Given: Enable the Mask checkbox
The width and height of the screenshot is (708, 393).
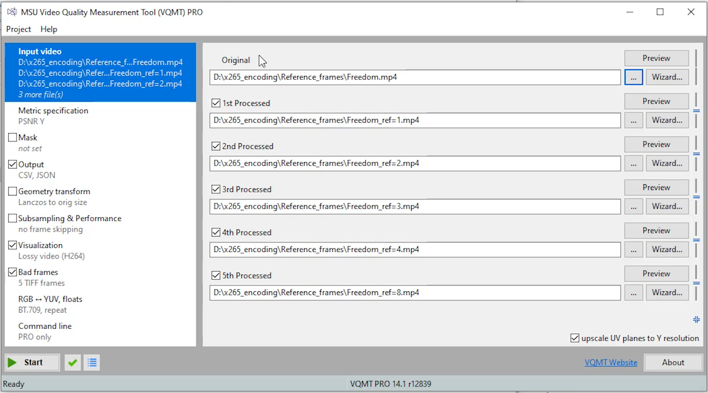Looking at the screenshot, I should pos(12,137).
